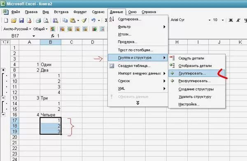Open the Файл menu
Image resolution: width=247 pixels, height=161 pixels.
click(x=16, y=12)
